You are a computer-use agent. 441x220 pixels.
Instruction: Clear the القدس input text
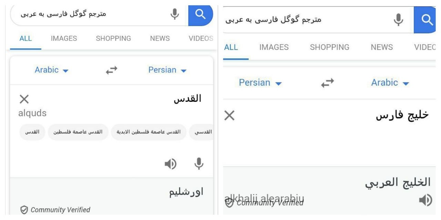click(x=24, y=99)
